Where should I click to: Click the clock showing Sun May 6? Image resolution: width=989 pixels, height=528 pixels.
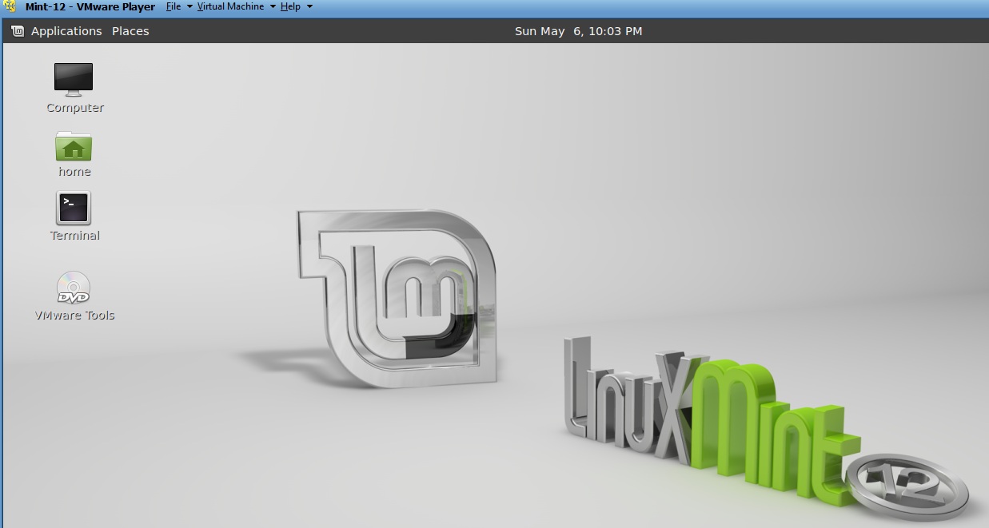tap(577, 31)
